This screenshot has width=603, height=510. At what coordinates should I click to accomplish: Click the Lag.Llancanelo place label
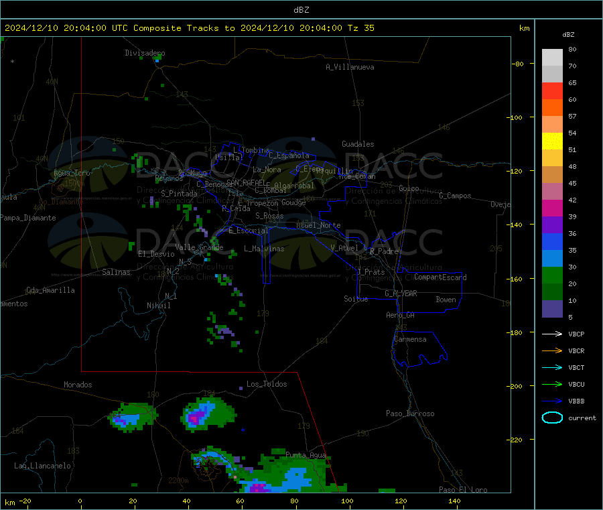pos(43,466)
